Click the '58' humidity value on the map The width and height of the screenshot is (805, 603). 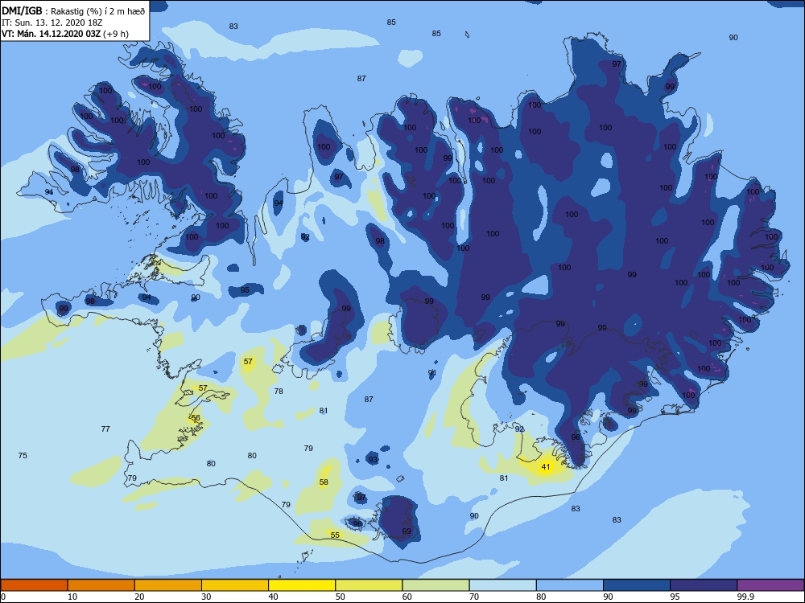pos(324,482)
